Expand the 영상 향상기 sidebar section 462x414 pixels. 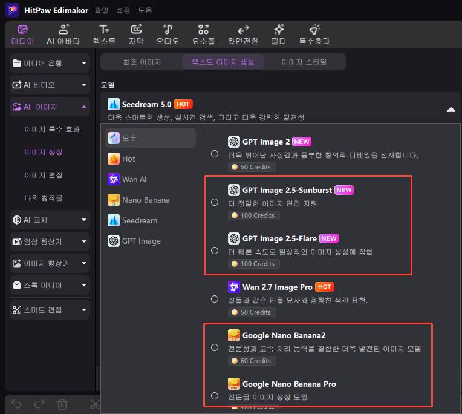(x=50, y=241)
